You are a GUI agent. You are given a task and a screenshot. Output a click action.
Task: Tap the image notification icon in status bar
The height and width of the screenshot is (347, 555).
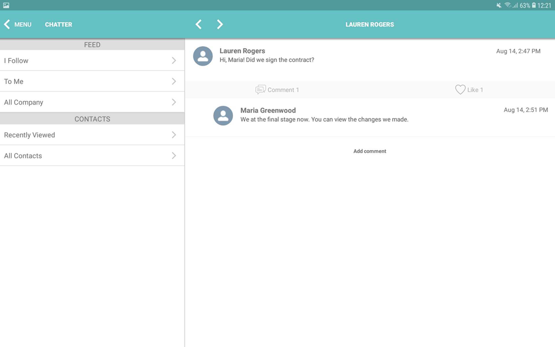(x=6, y=5)
